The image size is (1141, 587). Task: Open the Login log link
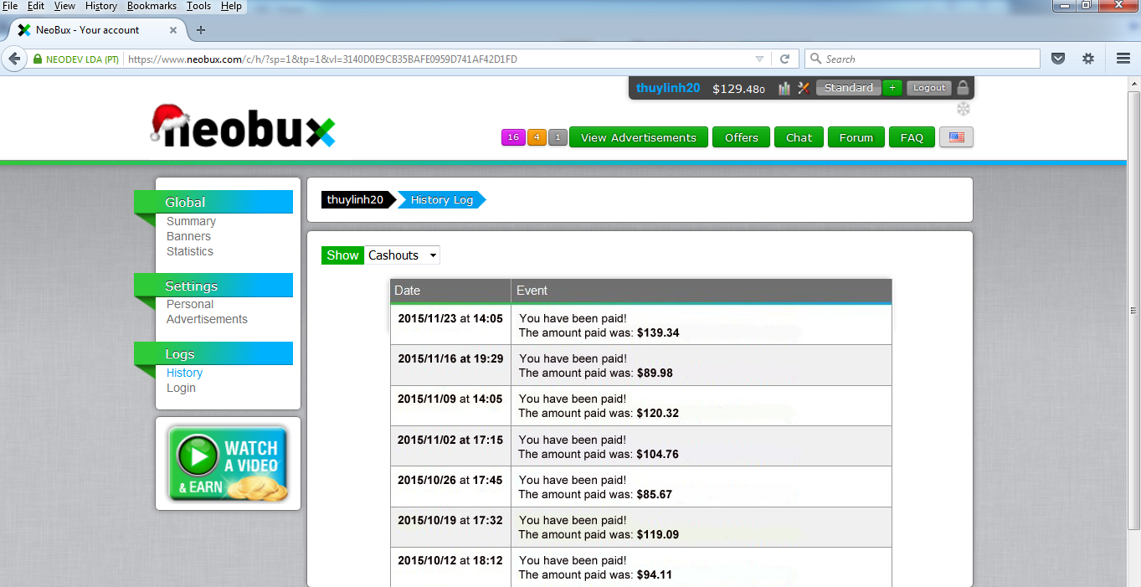click(x=181, y=388)
